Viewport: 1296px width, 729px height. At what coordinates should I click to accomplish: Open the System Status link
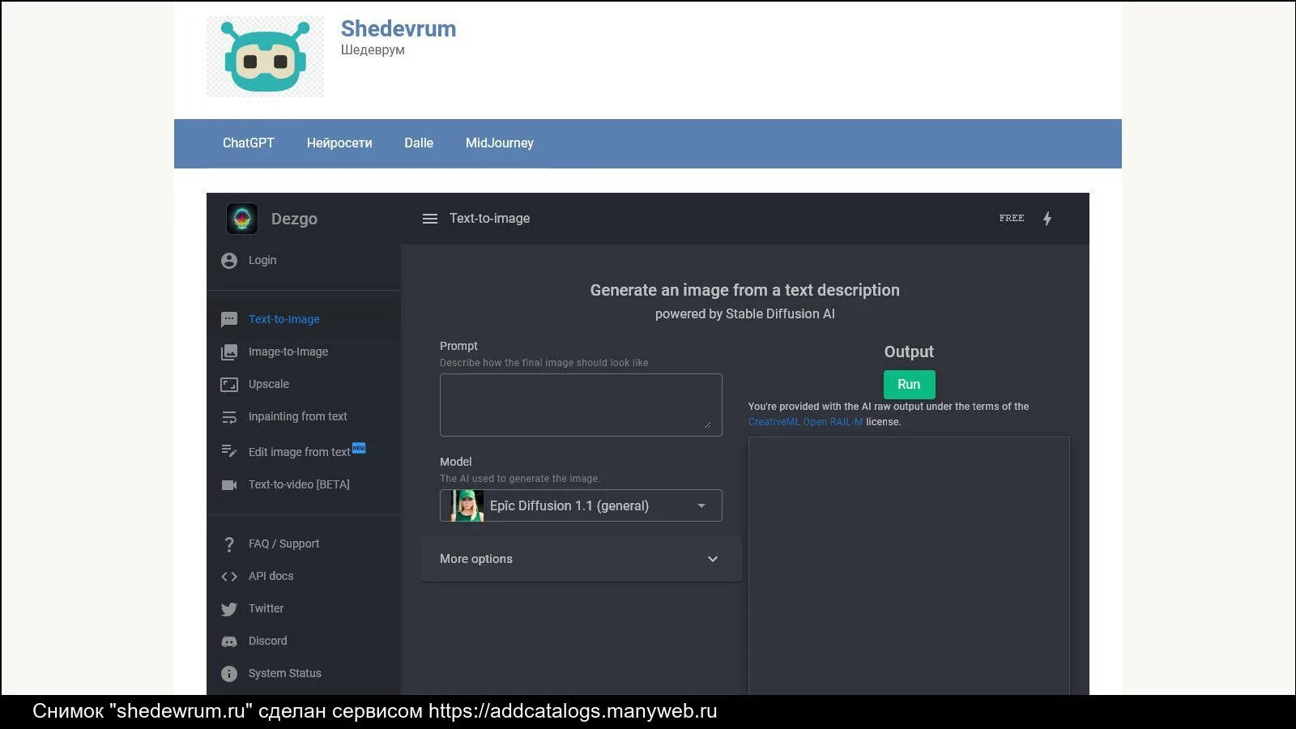tap(285, 673)
